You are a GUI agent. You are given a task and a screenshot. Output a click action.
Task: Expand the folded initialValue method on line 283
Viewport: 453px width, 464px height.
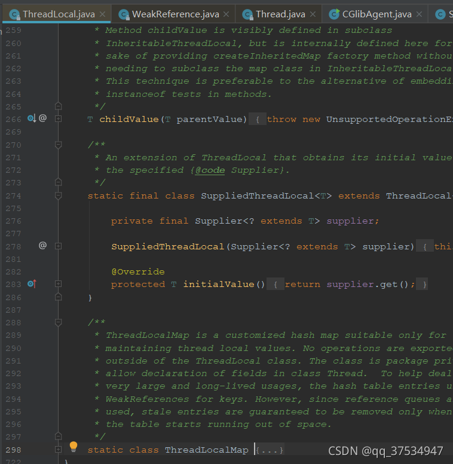tap(58, 284)
